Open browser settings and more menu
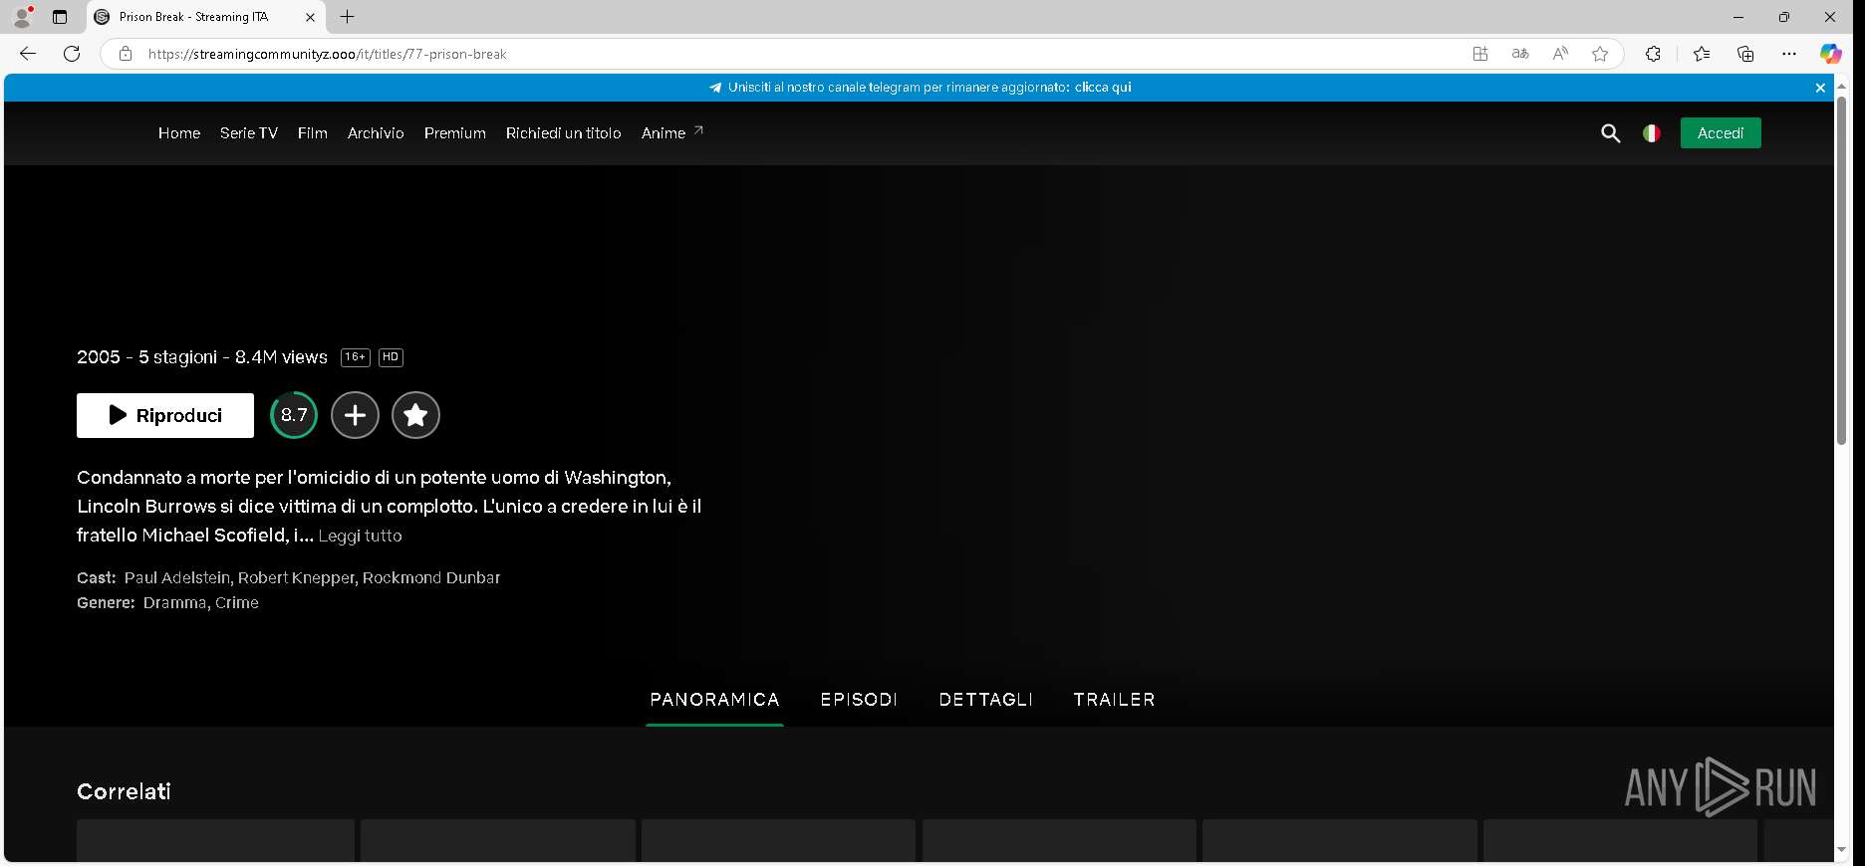Image resolution: width=1865 pixels, height=866 pixels. pos(1789,54)
